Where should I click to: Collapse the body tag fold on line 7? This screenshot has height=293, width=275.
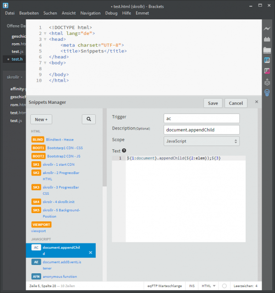pyautogui.click(x=45, y=63)
